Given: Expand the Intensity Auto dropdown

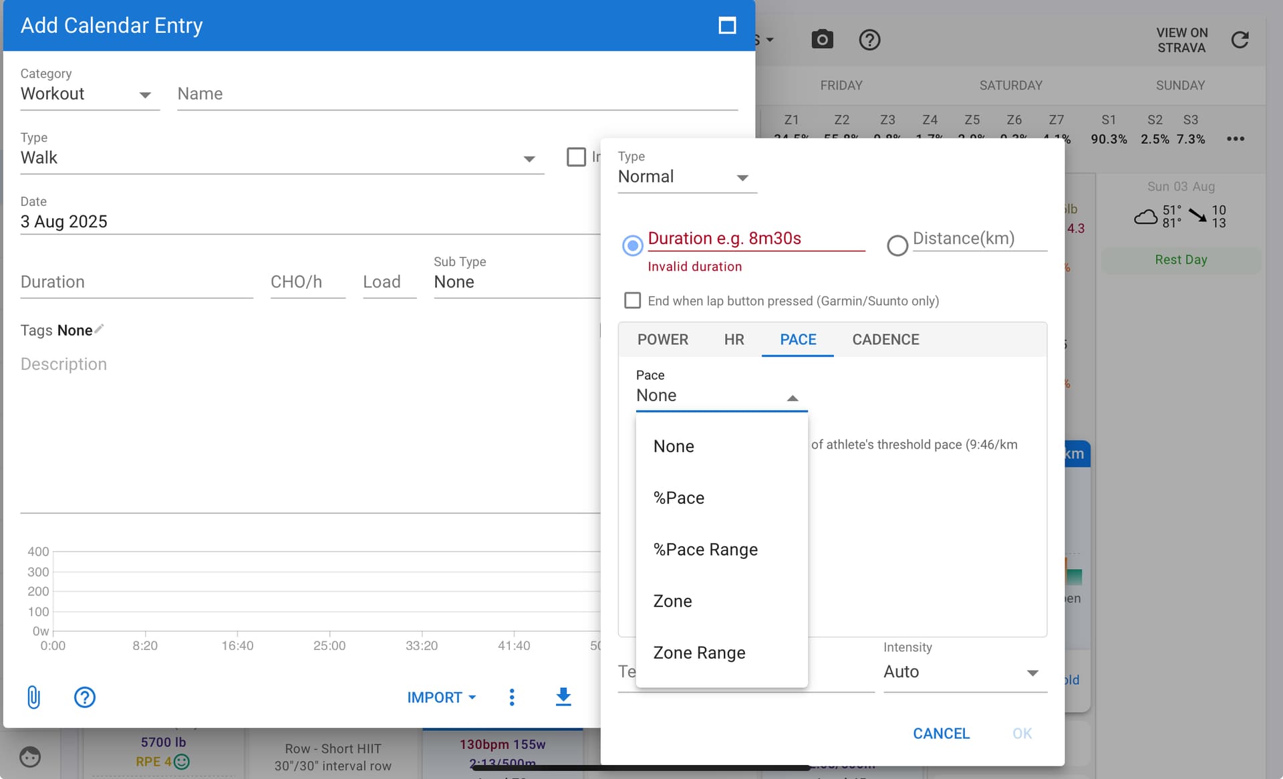Looking at the screenshot, I should [x=965, y=671].
